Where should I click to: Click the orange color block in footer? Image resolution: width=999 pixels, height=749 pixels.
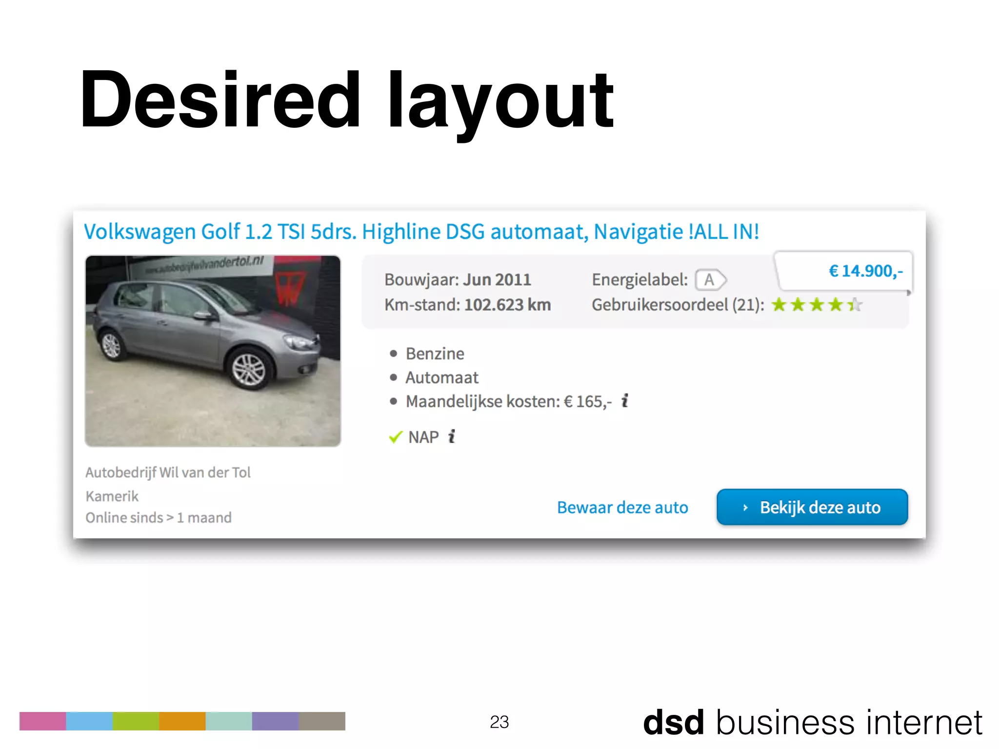coord(182,721)
